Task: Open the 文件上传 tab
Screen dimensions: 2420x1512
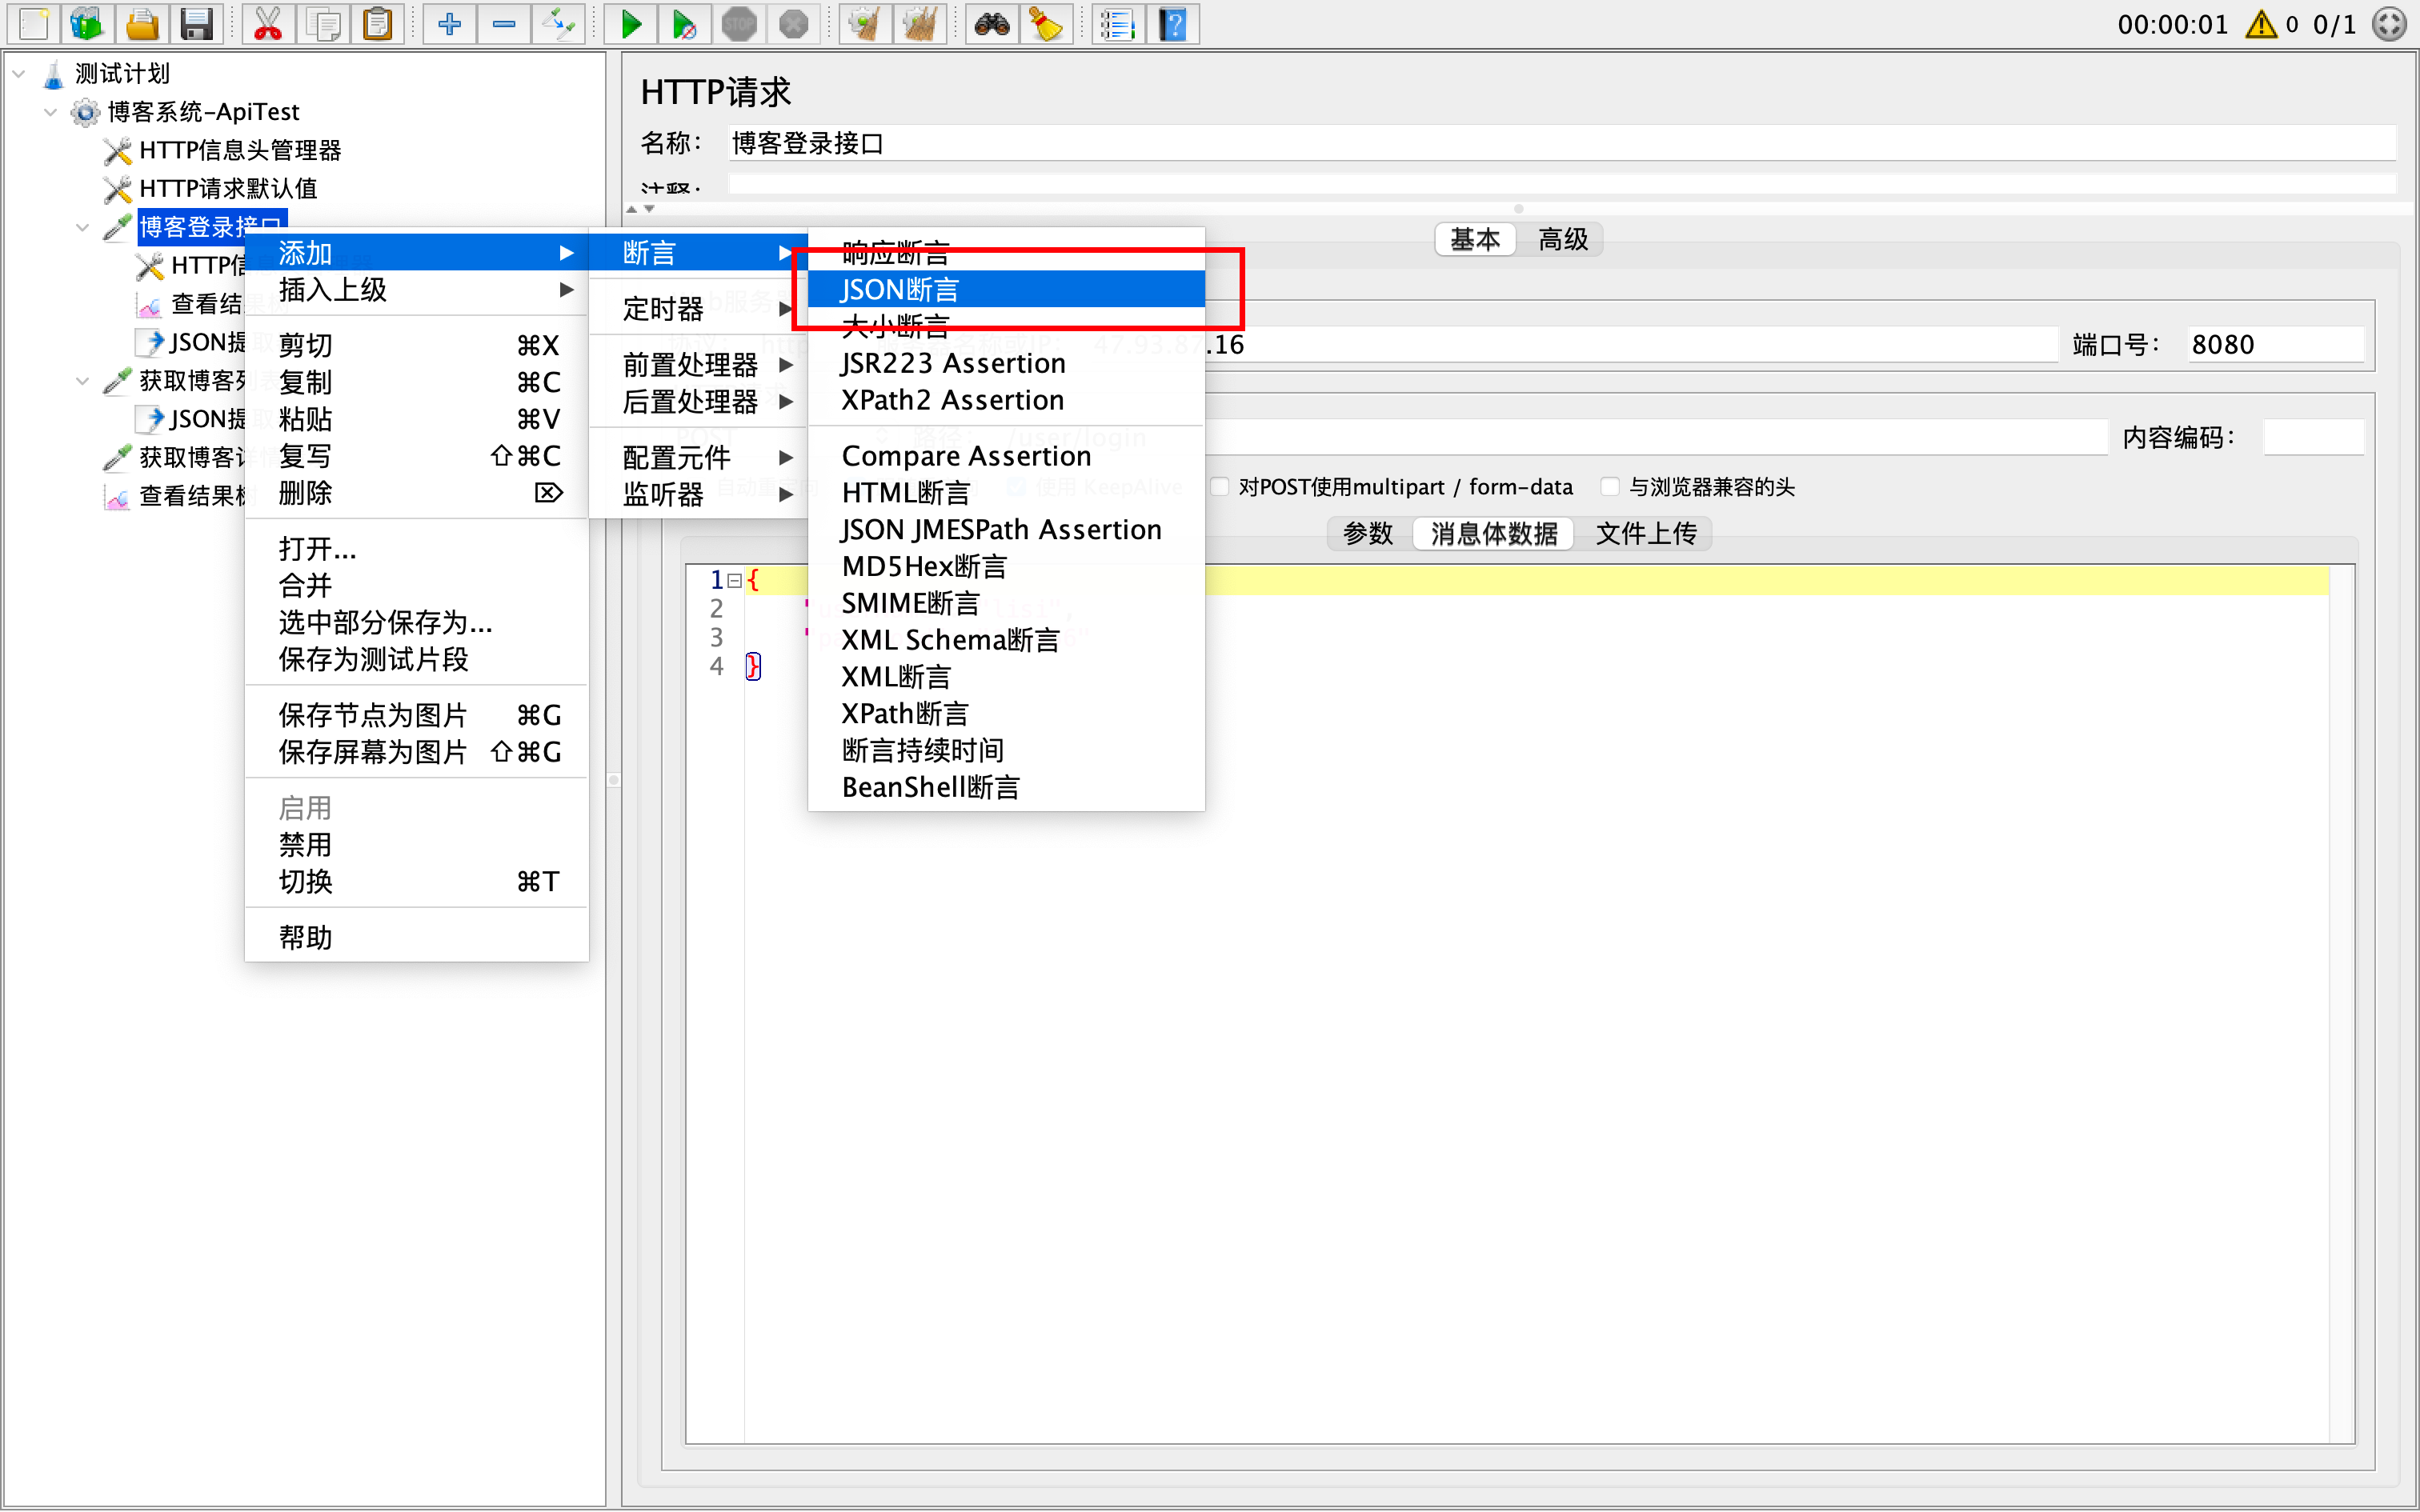Action: tap(1646, 534)
